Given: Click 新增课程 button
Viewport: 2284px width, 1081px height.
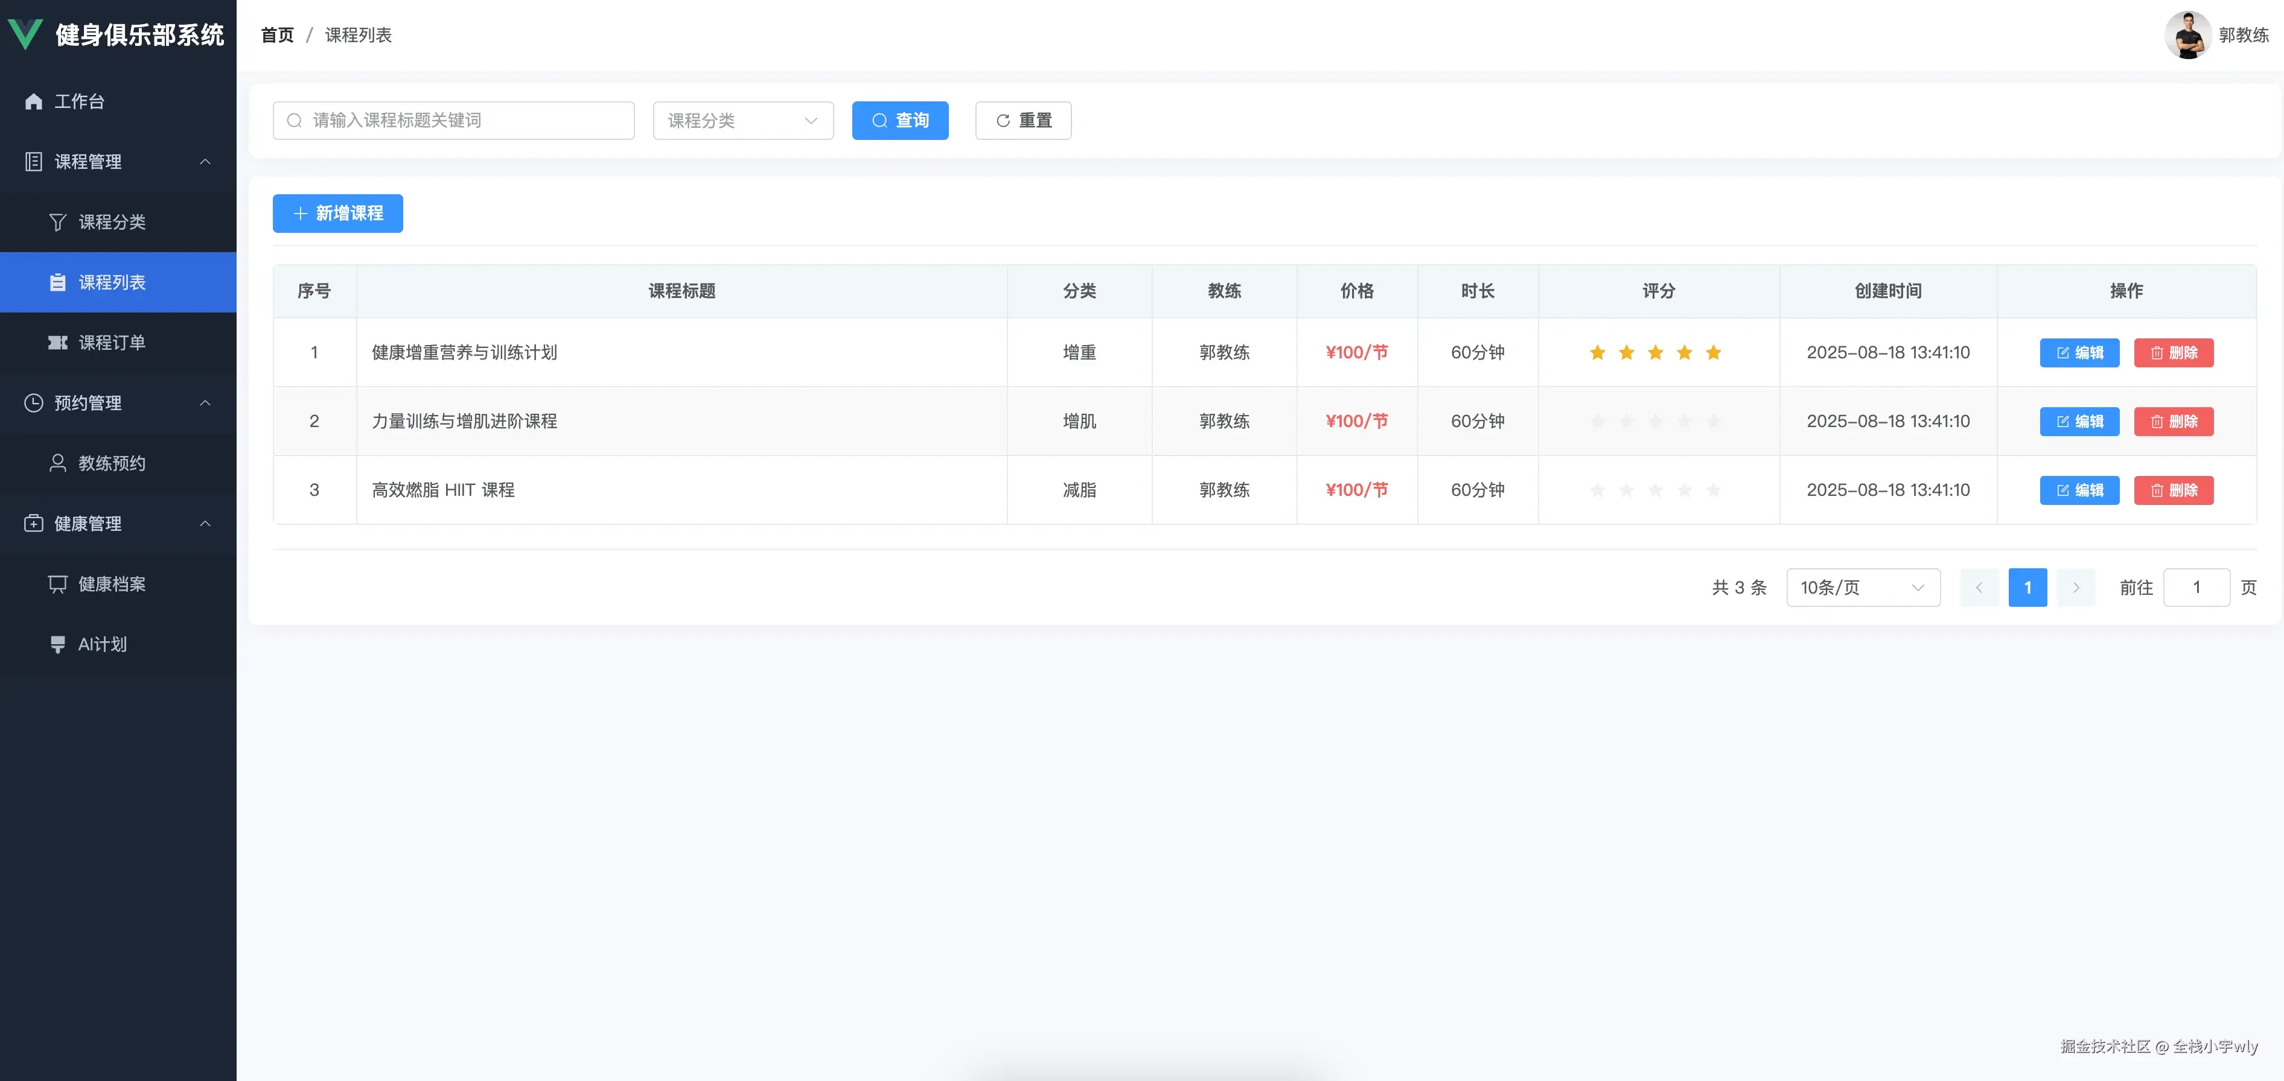Looking at the screenshot, I should pos(337,214).
